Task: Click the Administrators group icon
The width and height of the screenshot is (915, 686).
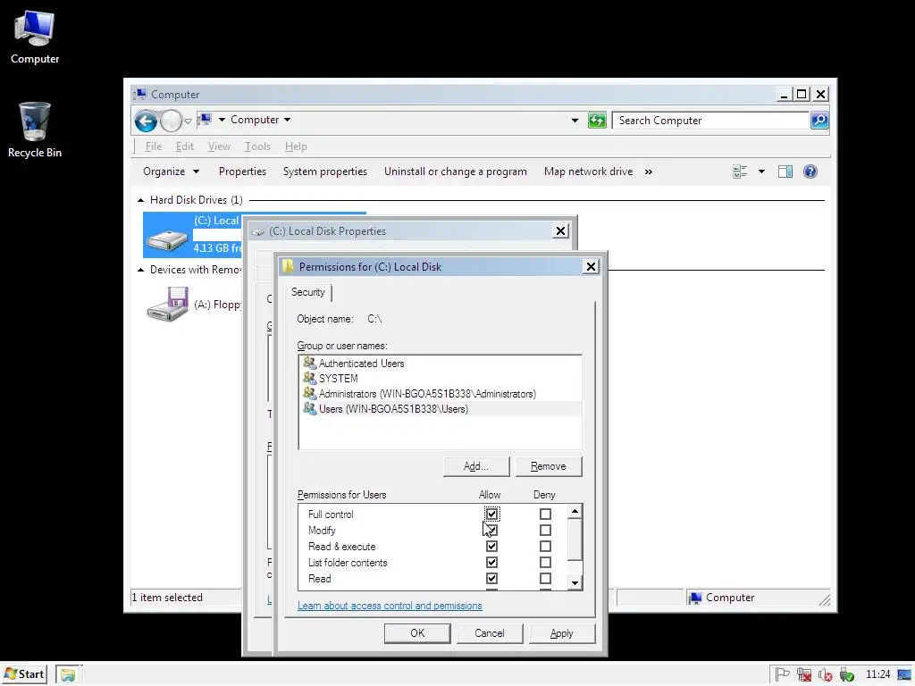Action: click(309, 393)
